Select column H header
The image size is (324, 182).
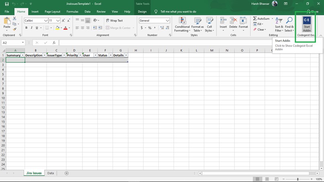[135, 50]
